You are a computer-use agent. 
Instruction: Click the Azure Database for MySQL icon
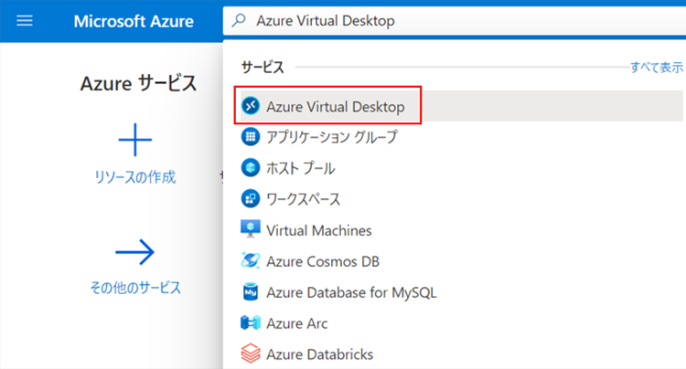(x=250, y=292)
